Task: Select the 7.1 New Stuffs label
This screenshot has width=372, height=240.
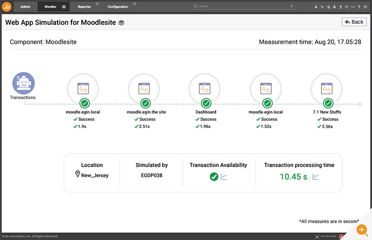Action: coord(327,112)
